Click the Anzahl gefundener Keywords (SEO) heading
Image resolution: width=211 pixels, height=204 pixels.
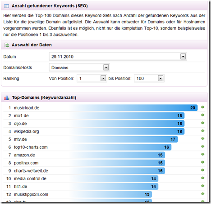coord(50,6)
